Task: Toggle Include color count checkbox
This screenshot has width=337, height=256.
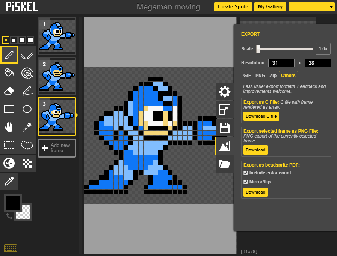Action: click(x=246, y=173)
